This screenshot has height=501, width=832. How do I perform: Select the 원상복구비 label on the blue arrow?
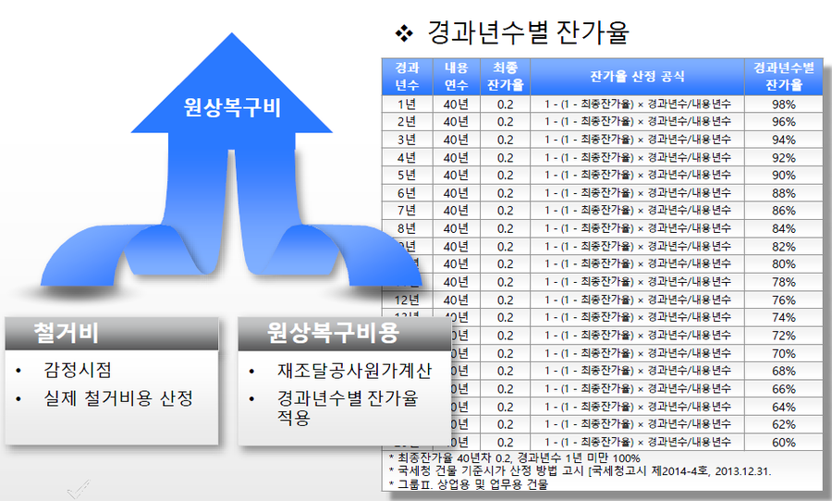(232, 108)
